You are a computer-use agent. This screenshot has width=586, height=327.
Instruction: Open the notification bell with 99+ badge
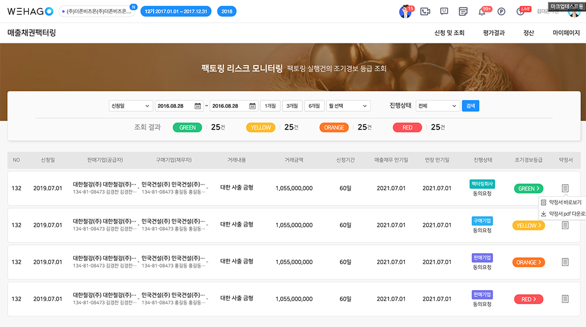pos(482,11)
